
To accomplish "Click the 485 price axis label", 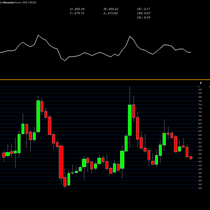I will coord(200,158).
